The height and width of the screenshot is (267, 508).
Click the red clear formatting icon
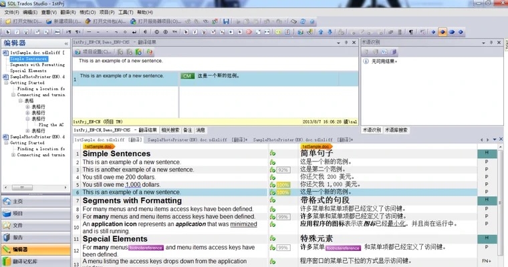pos(249,32)
